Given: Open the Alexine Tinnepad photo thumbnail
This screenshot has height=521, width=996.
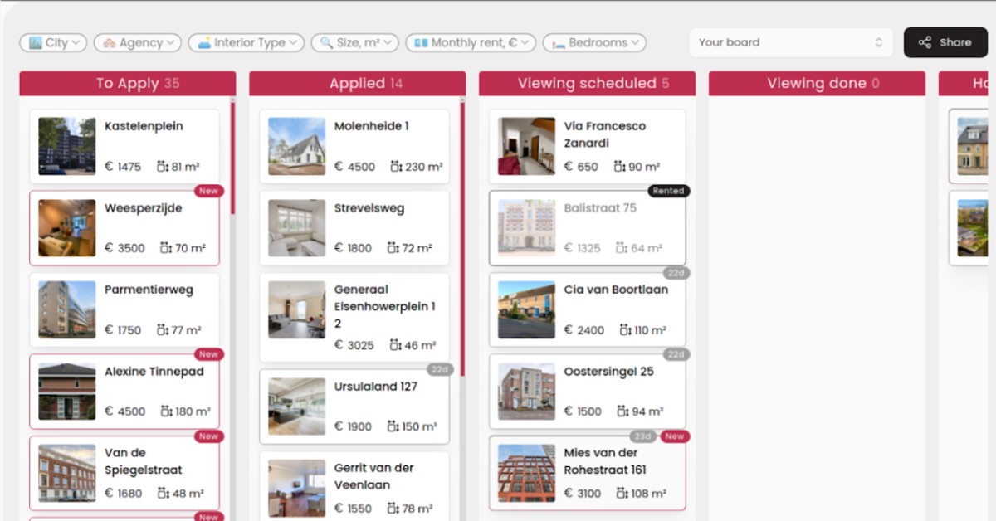Looking at the screenshot, I should point(67,391).
